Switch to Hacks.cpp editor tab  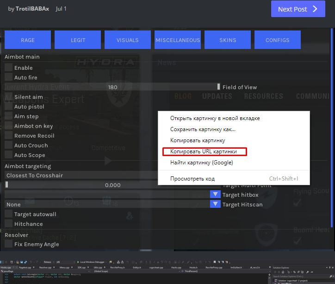tap(176, 267)
